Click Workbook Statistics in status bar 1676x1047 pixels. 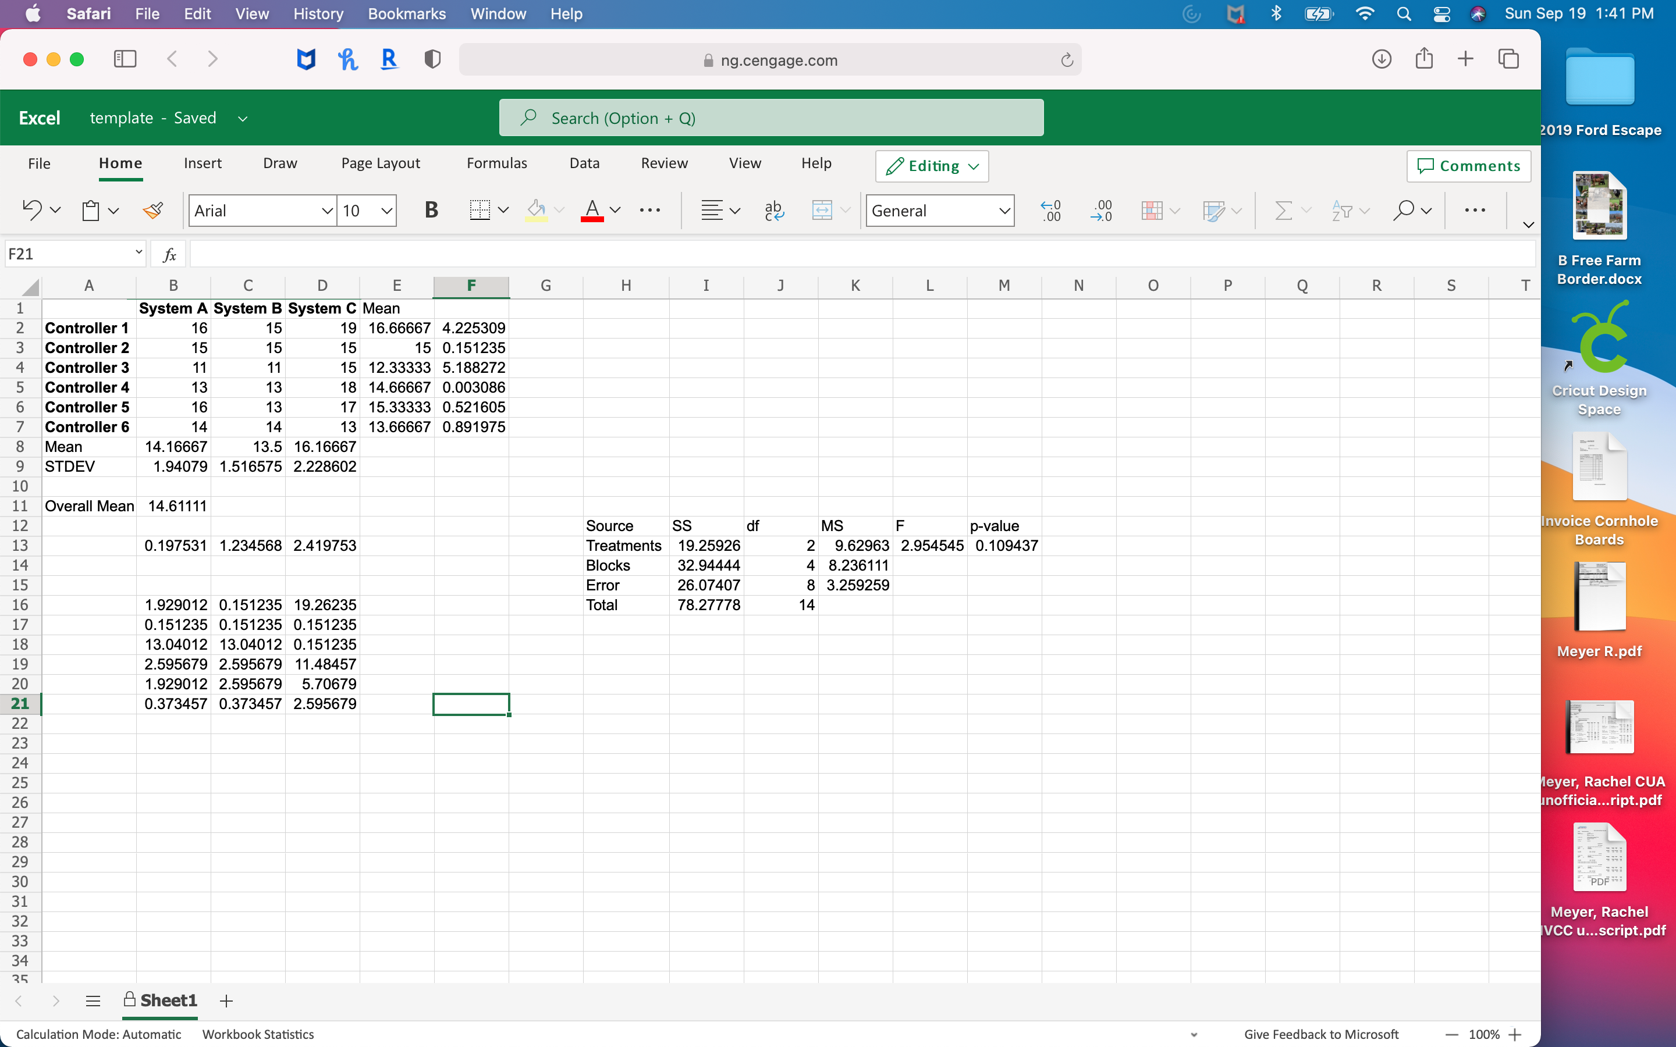[258, 1034]
